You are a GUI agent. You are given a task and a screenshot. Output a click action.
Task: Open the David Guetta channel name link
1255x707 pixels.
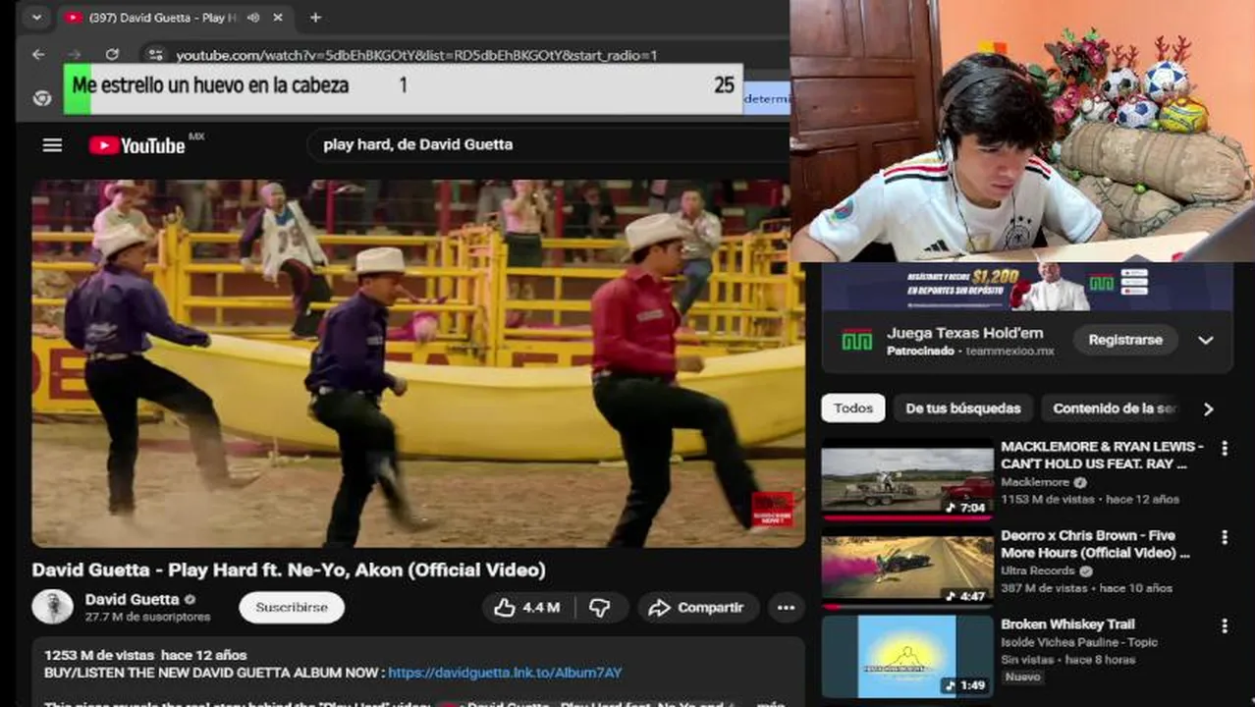(x=132, y=599)
